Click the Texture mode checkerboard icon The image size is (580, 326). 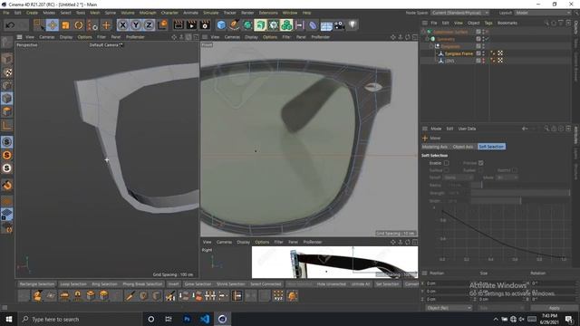(x=6, y=72)
